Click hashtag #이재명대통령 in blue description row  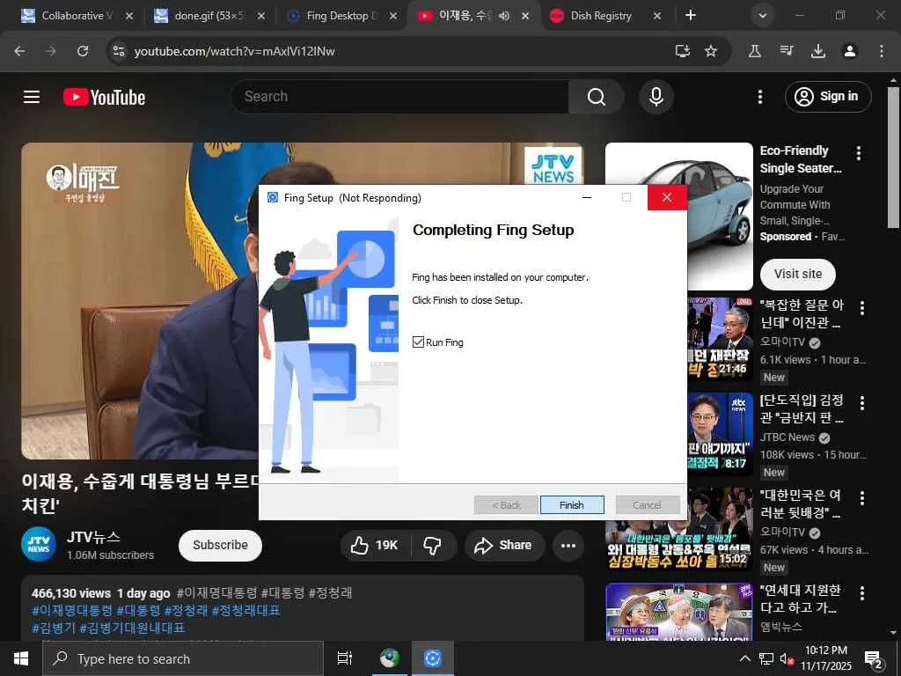(x=72, y=610)
